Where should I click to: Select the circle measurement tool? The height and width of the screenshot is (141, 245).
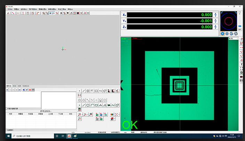(x=88, y=91)
